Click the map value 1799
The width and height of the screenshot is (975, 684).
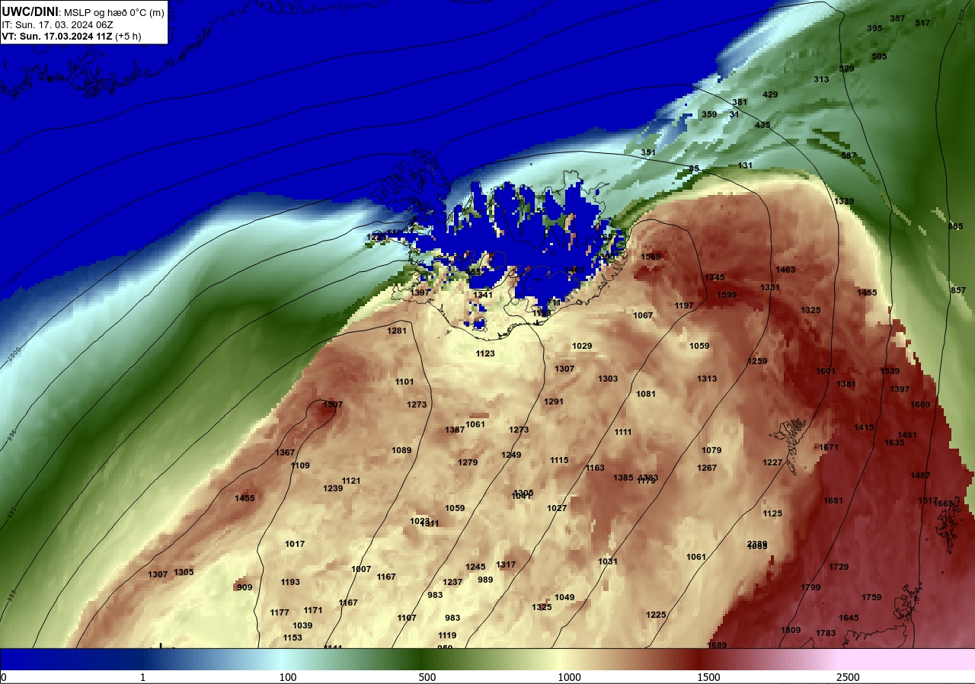(x=810, y=587)
